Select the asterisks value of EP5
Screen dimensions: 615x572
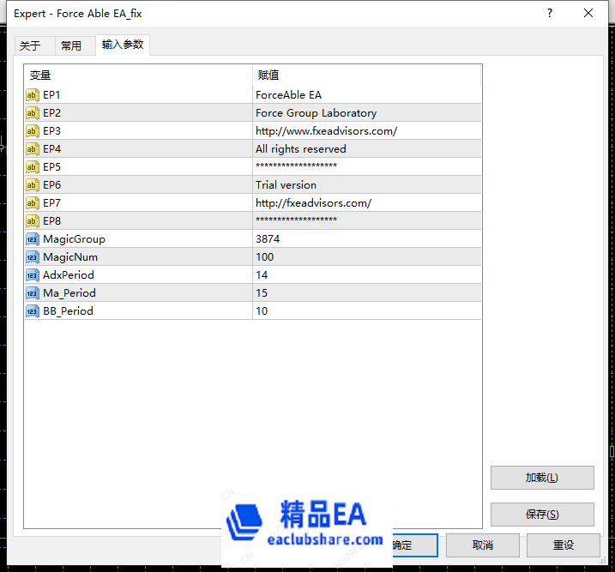coord(296,166)
